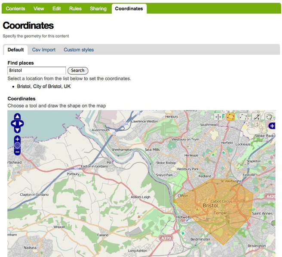Click the Search button
The image size is (282, 257).
(78, 71)
